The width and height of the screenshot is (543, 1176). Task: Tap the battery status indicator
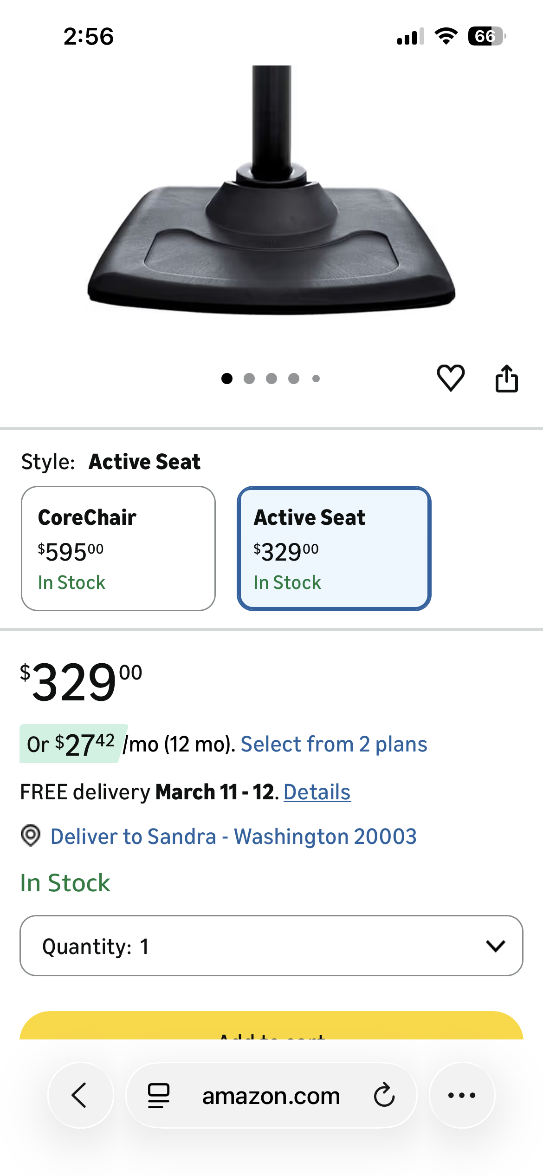click(486, 36)
